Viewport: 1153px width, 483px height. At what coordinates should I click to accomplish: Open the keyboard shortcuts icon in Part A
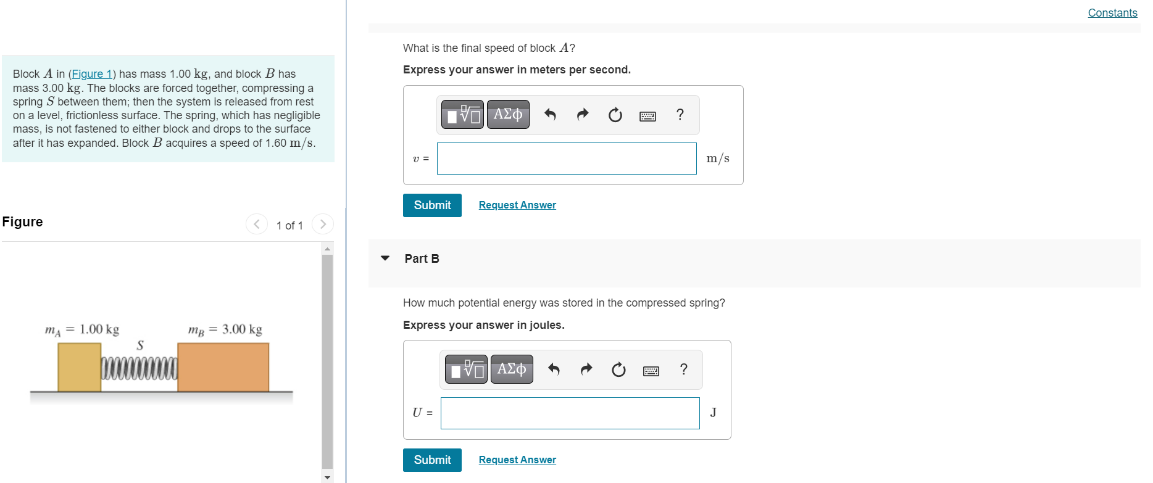(x=647, y=115)
